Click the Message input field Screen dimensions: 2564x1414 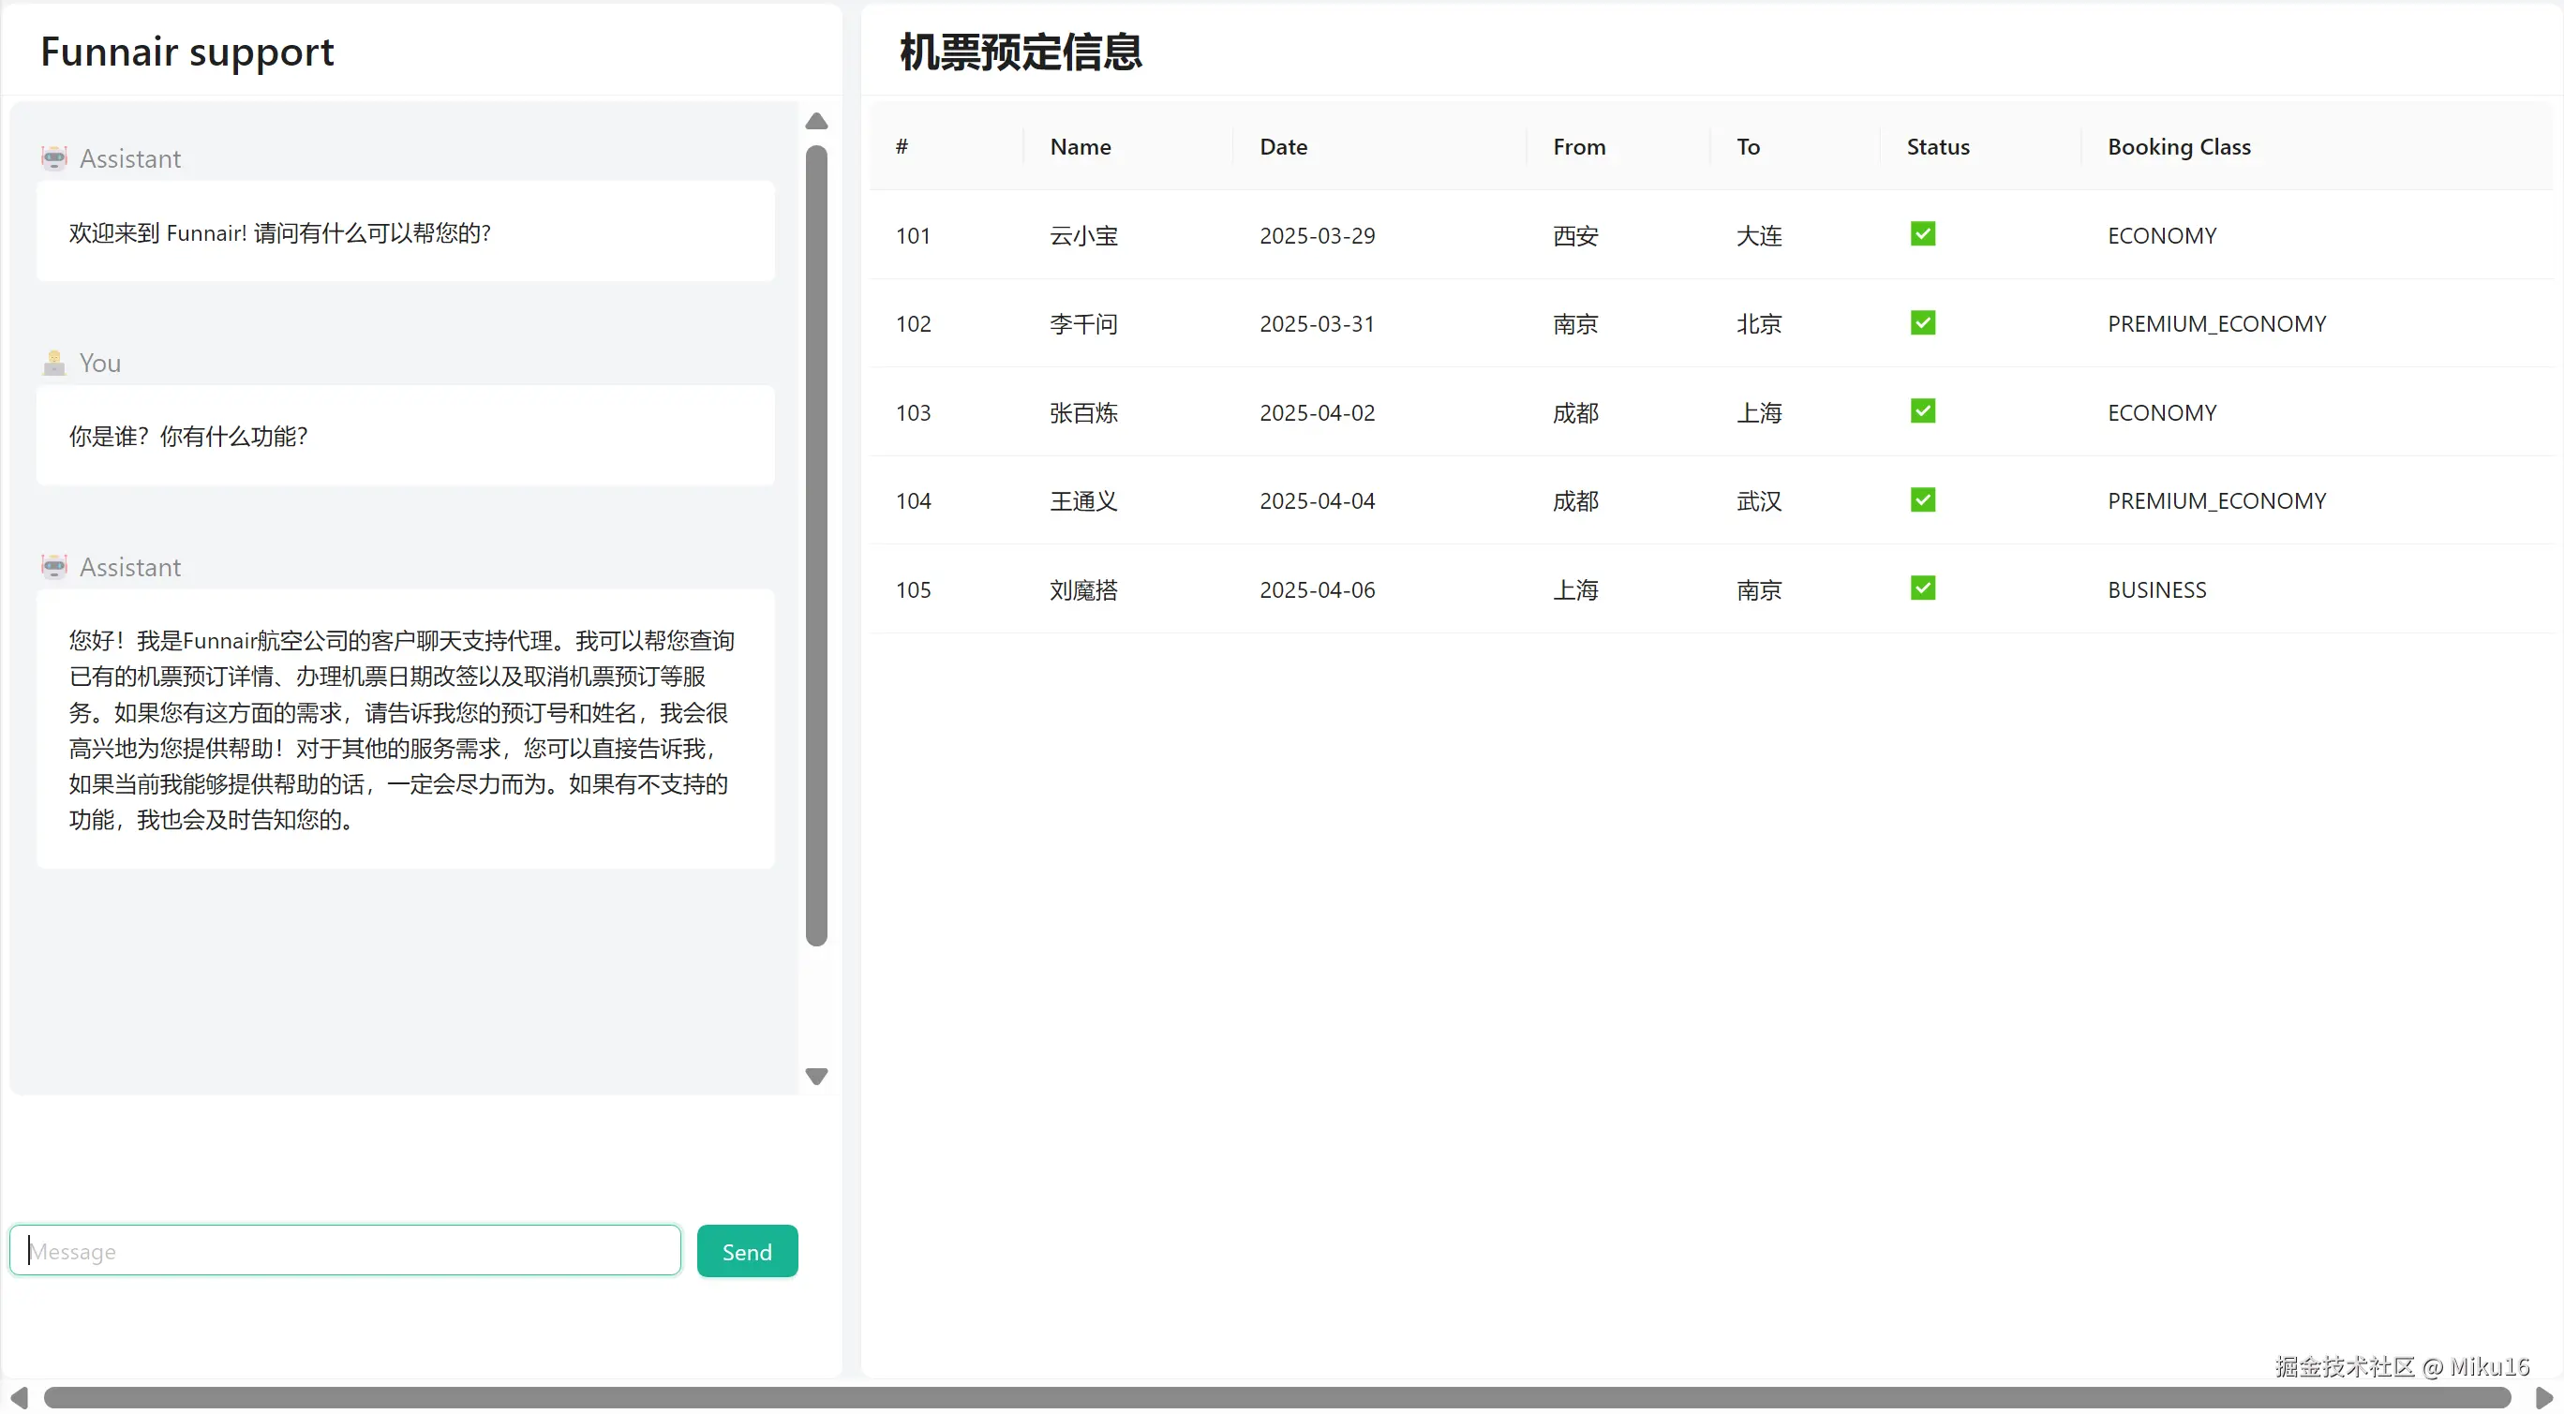[x=344, y=1251]
